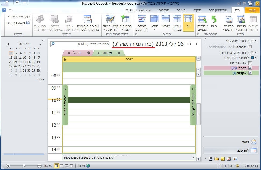Click the zoom slider handle in status bar
Screen dimensions: 261x170
[x=24, y=165]
